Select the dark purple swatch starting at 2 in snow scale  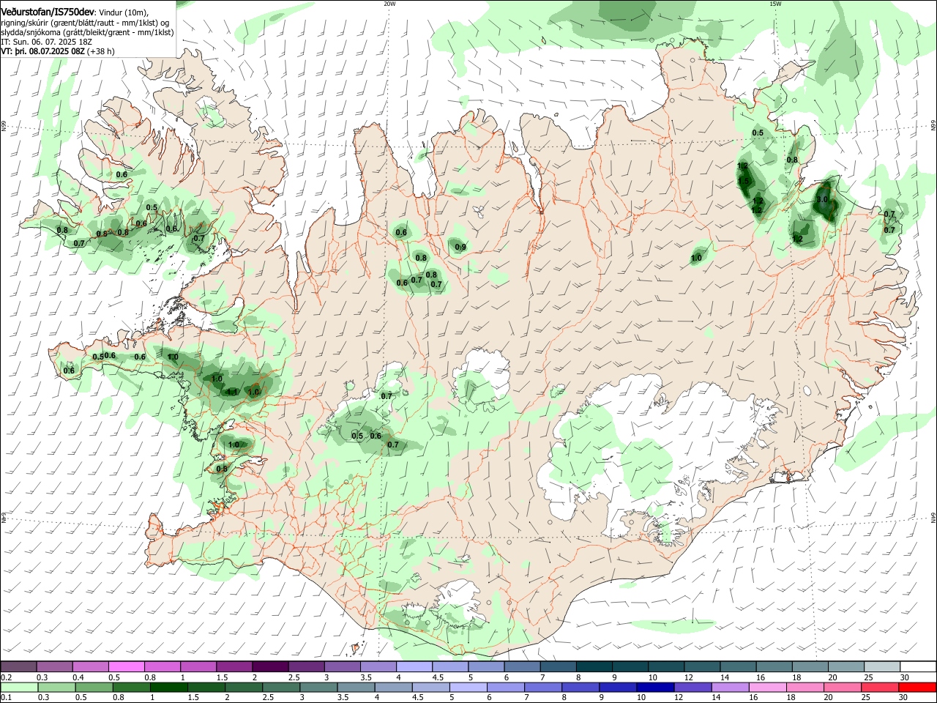(x=269, y=666)
